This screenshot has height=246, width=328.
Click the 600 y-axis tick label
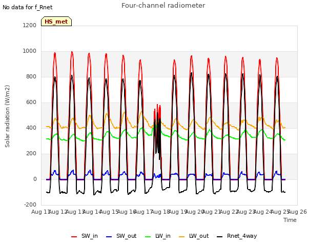coord(31,102)
